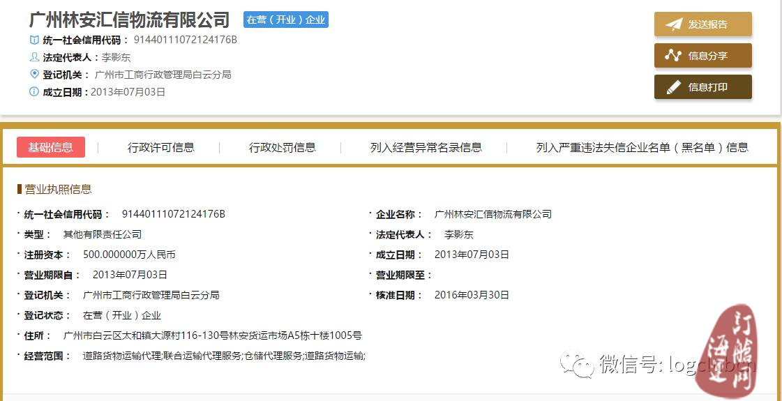
Task: Click the person icon beside 法定代表人
Action: pos(34,57)
